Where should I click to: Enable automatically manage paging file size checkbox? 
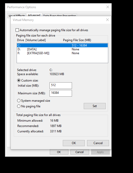tap(17, 30)
